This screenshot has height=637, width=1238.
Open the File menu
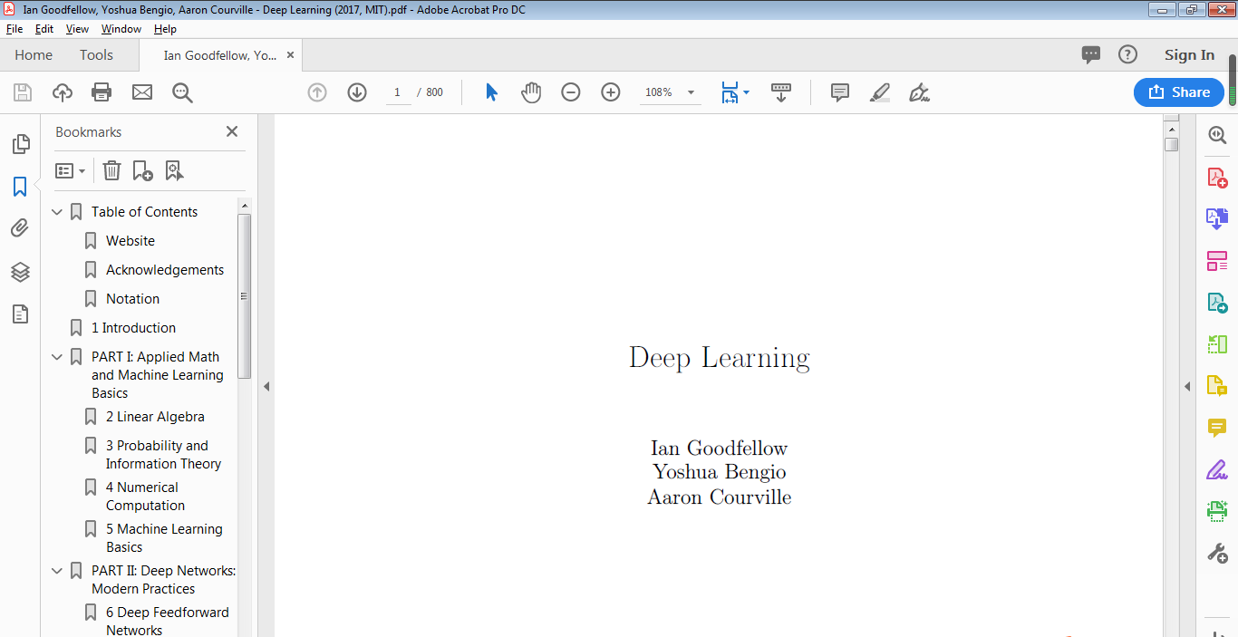click(15, 29)
